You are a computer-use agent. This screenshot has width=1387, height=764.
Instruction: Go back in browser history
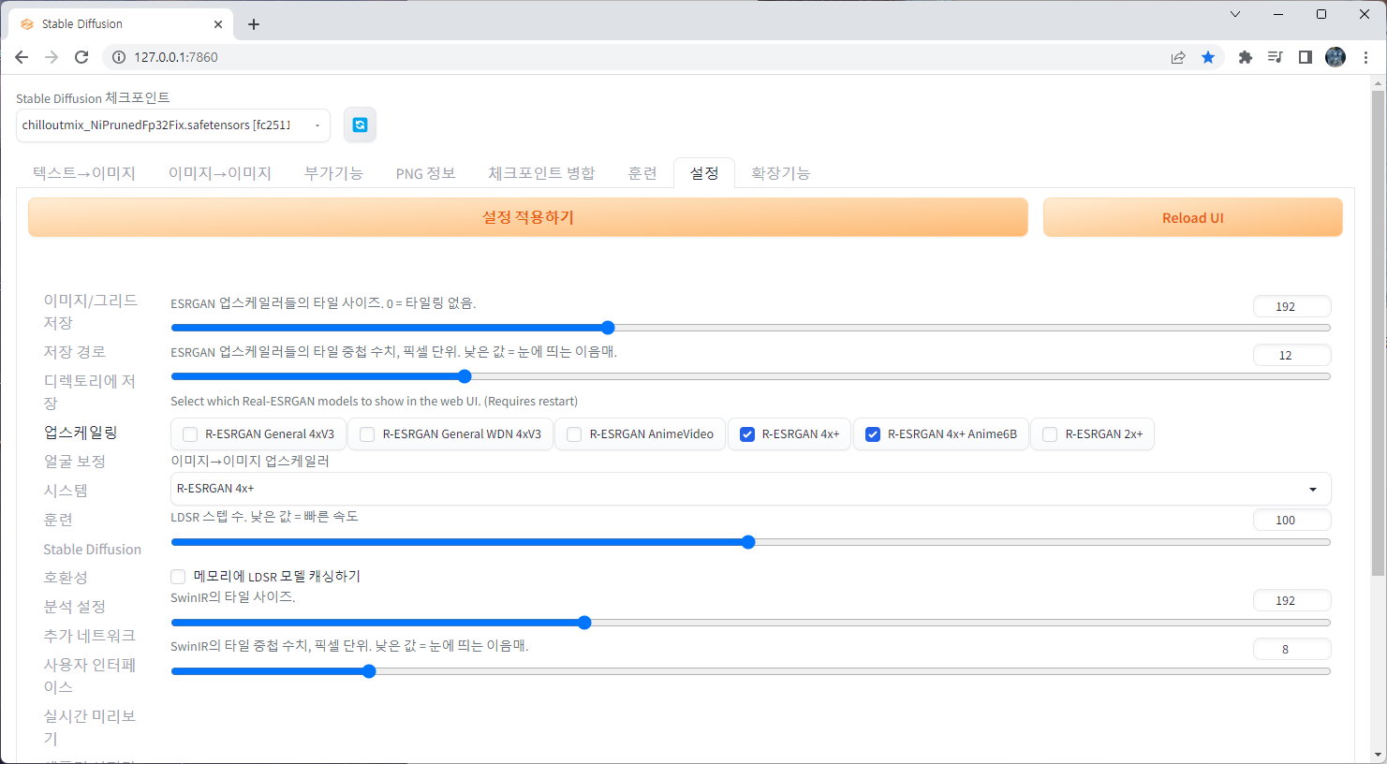point(22,57)
